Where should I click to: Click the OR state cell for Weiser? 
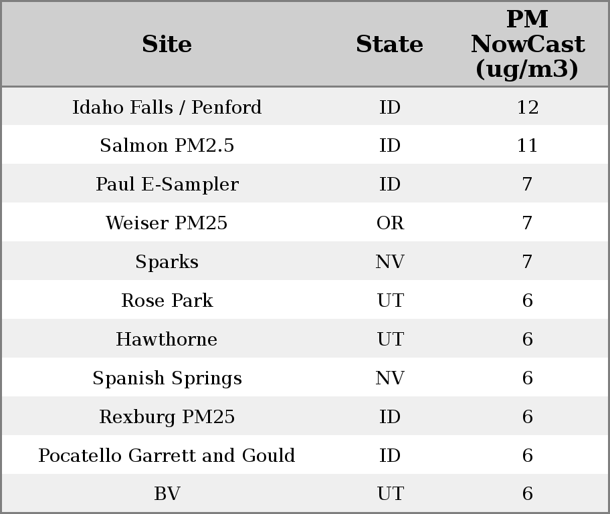(x=390, y=223)
